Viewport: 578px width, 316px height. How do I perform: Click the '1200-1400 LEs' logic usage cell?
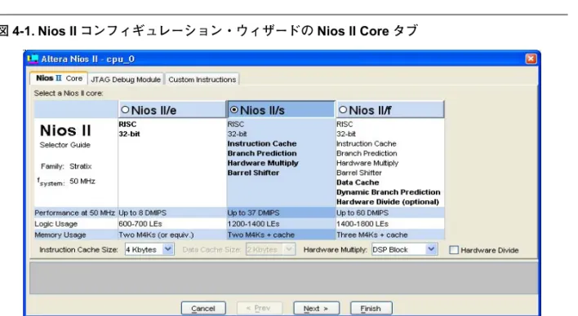[x=281, y=224]
